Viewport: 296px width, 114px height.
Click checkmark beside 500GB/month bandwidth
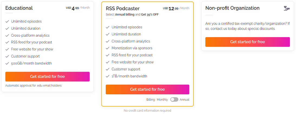point(7,63)
